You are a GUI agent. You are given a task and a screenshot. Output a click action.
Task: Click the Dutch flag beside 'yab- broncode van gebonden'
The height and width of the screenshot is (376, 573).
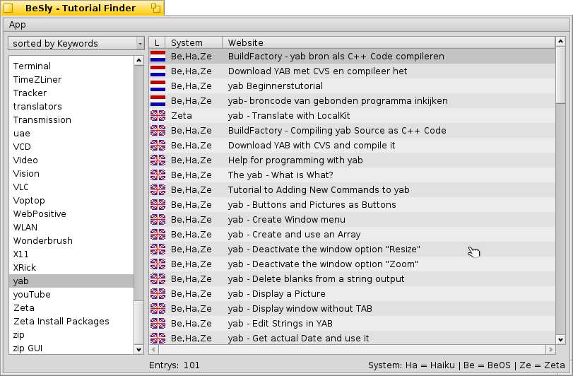click(x=158, y=100)
